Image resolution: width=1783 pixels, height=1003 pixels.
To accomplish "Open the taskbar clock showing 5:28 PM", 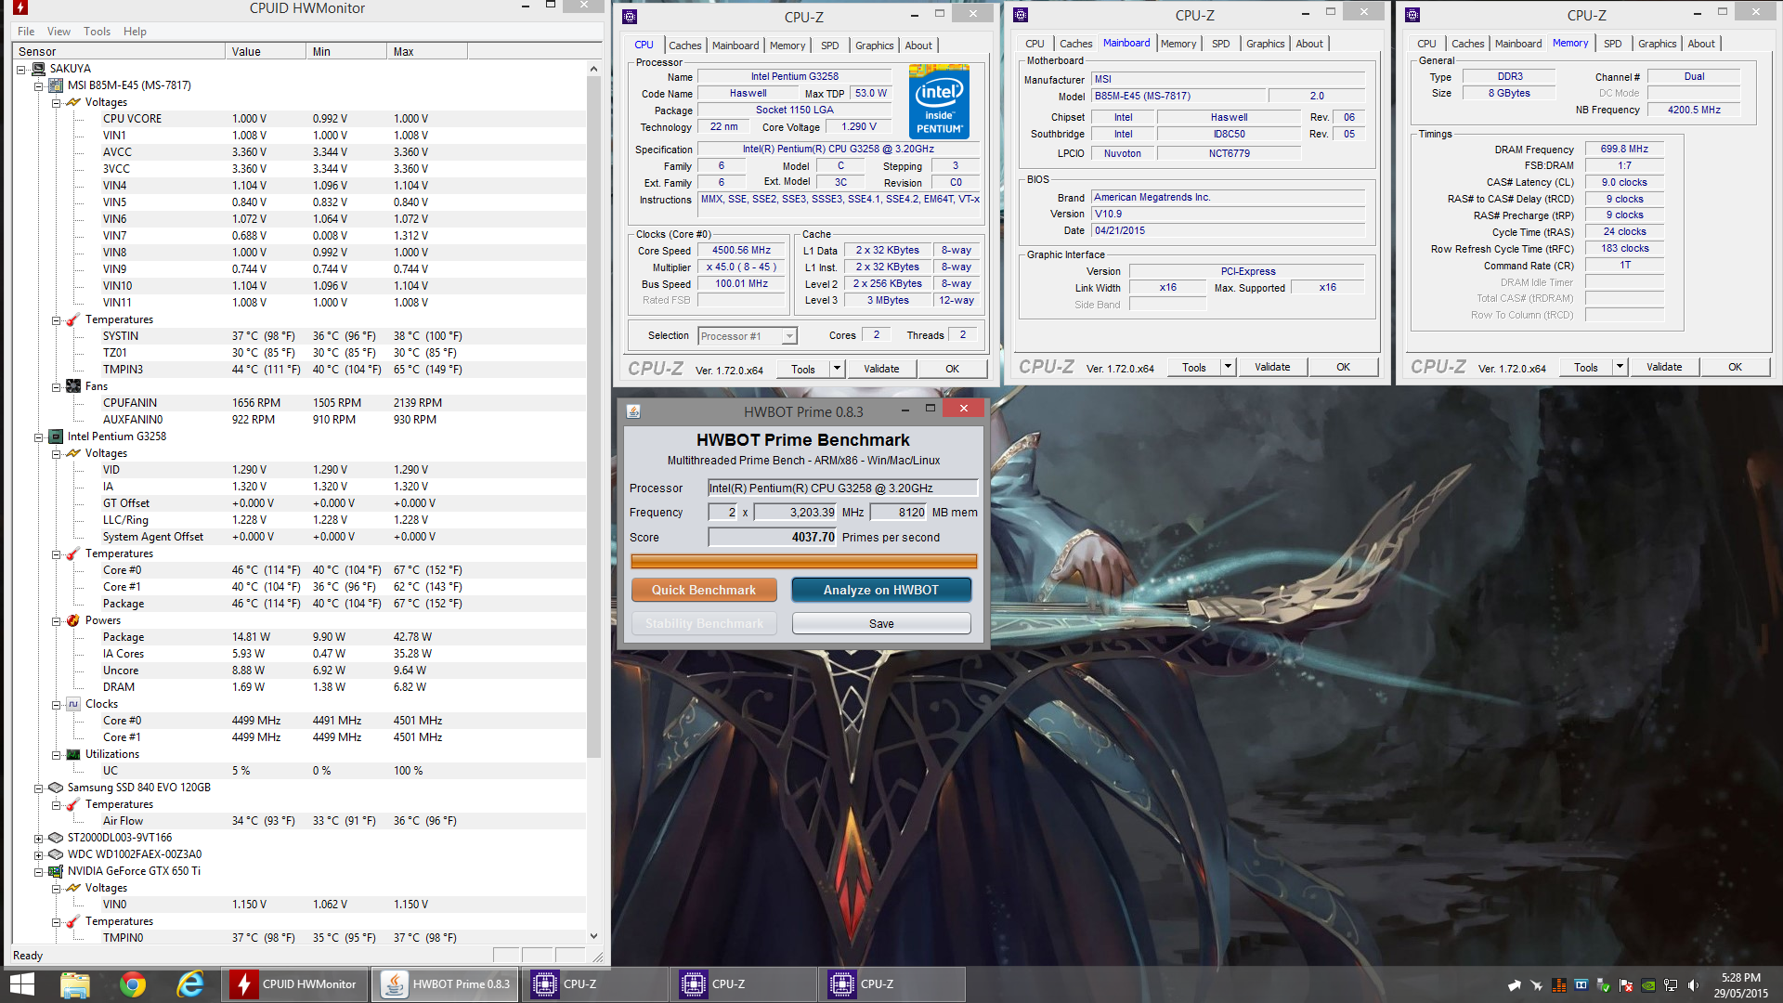I will pos(1740,985).
